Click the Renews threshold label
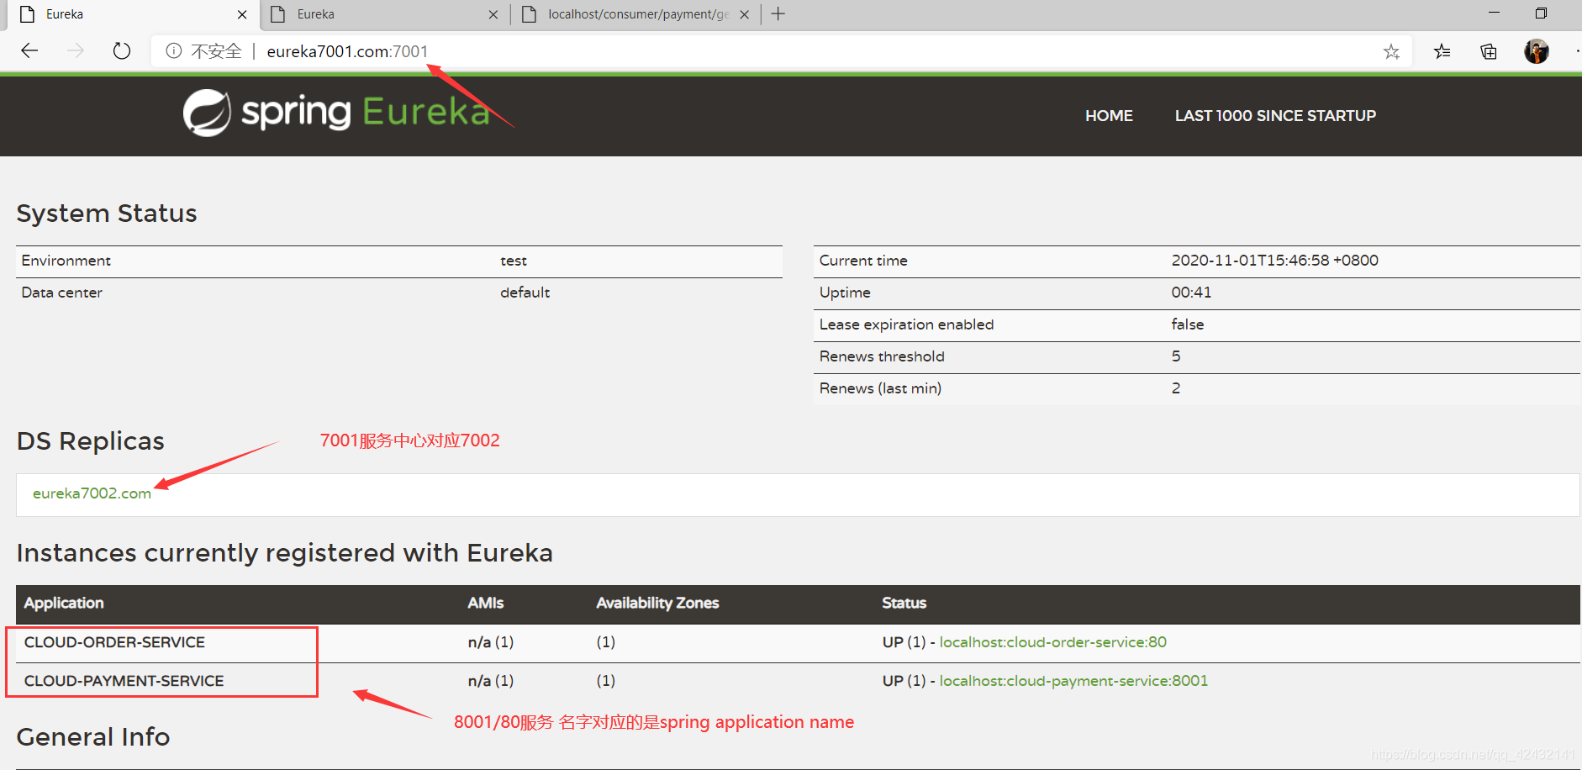The width and height of the screenshot is (1582, 770). (882, 356)
